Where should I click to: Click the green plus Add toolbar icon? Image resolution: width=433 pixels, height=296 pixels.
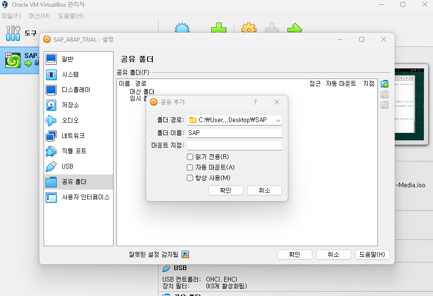coord(219,28)
